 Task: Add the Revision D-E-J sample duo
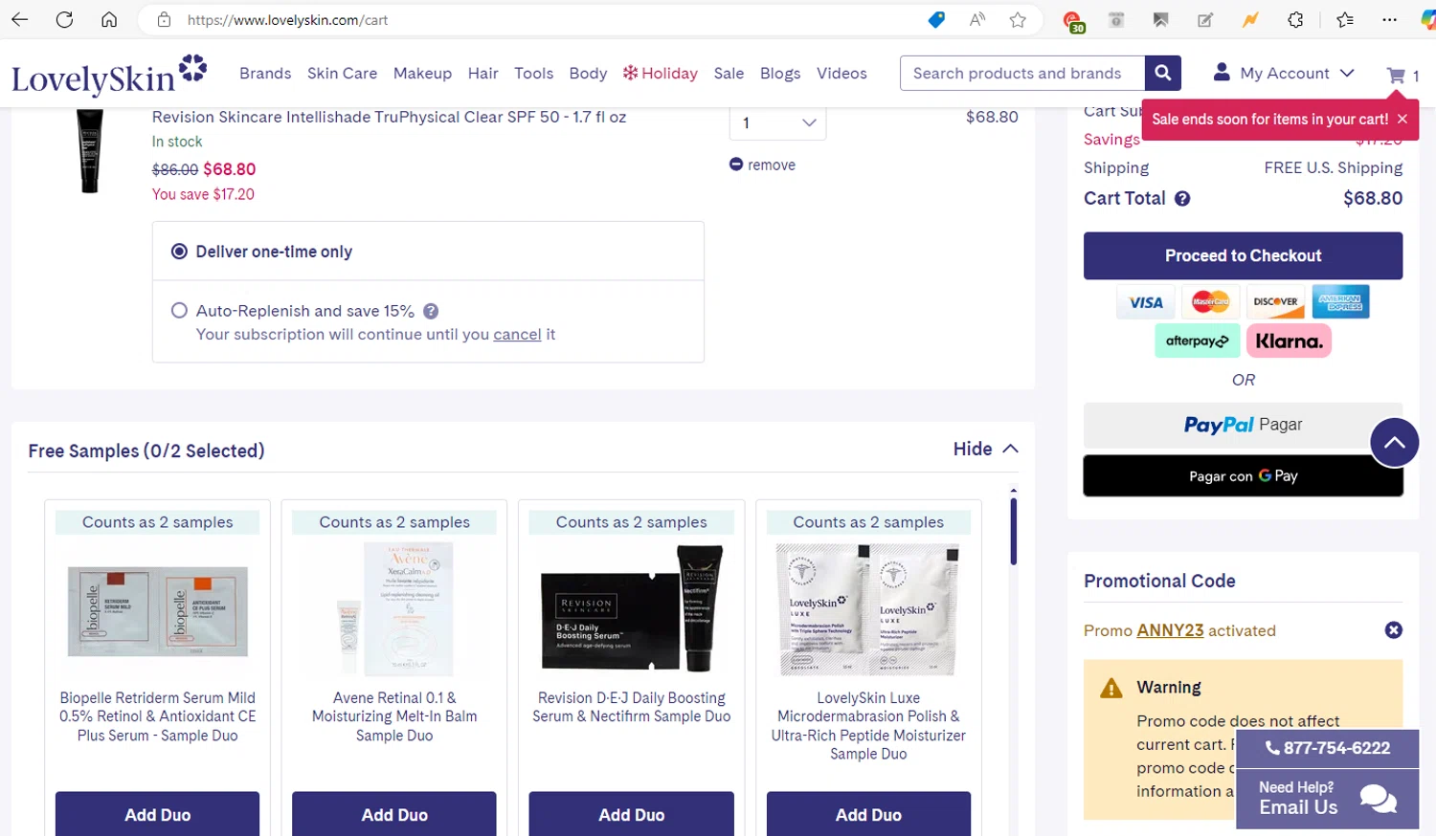(632, 814)
